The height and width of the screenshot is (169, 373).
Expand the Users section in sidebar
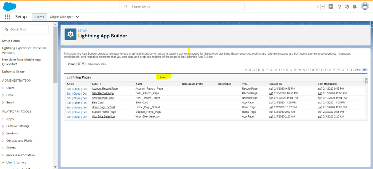(3, 88)
